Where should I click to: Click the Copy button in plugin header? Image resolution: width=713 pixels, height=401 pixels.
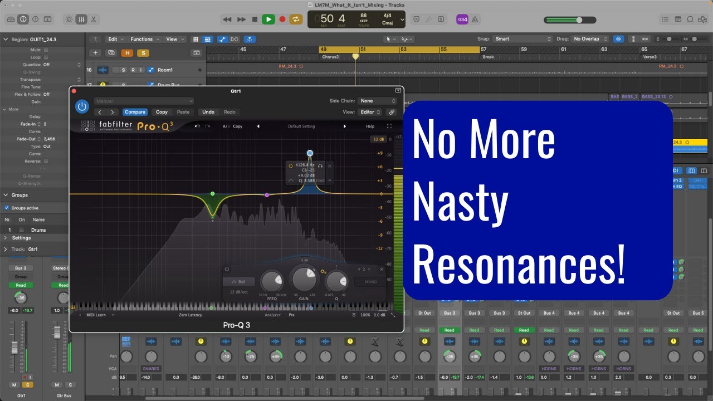[x=162, y=112]
